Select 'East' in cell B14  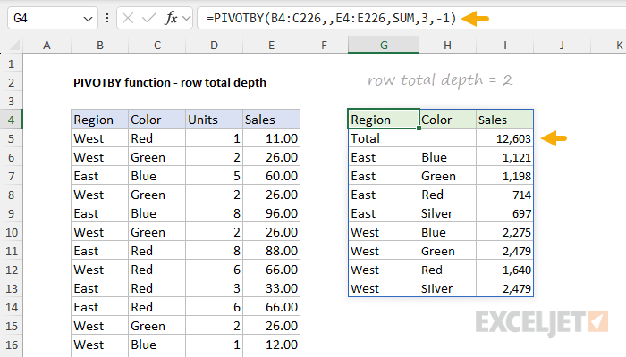100,307
